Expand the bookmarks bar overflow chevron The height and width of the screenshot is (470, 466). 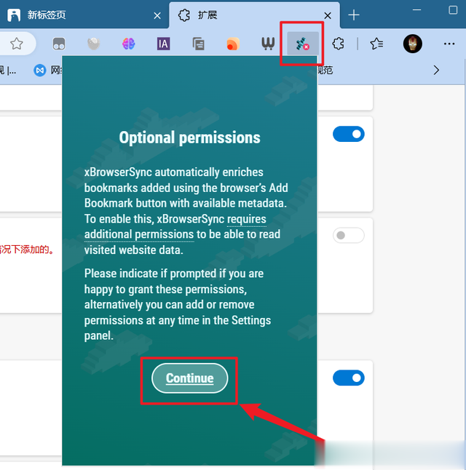tap(436, 70)
